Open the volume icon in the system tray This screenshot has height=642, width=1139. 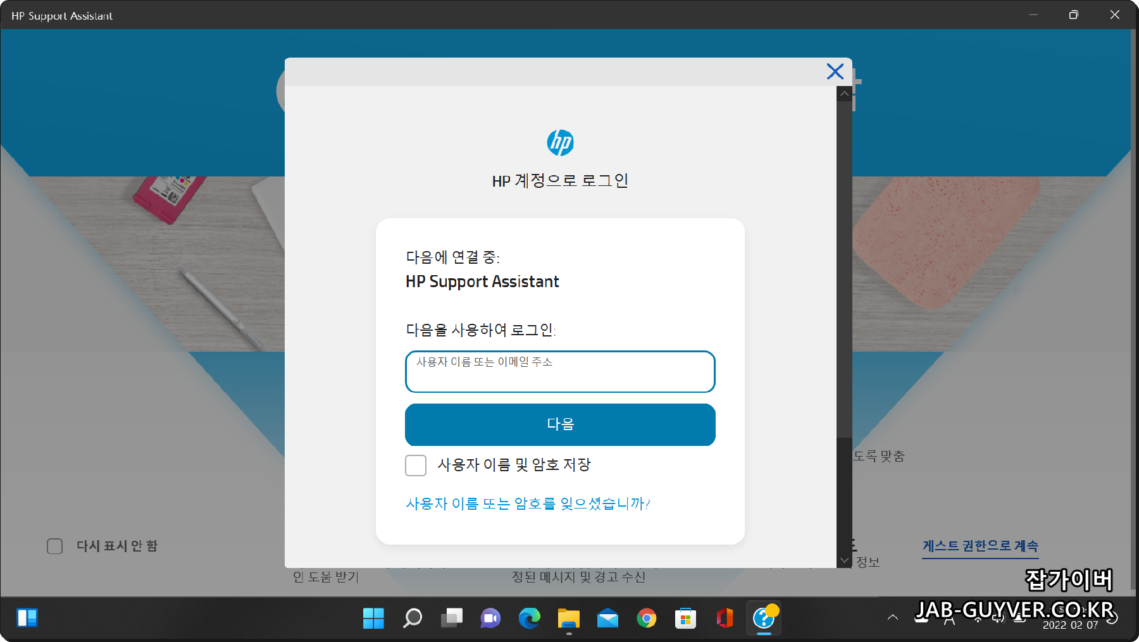tap(999, 618)
